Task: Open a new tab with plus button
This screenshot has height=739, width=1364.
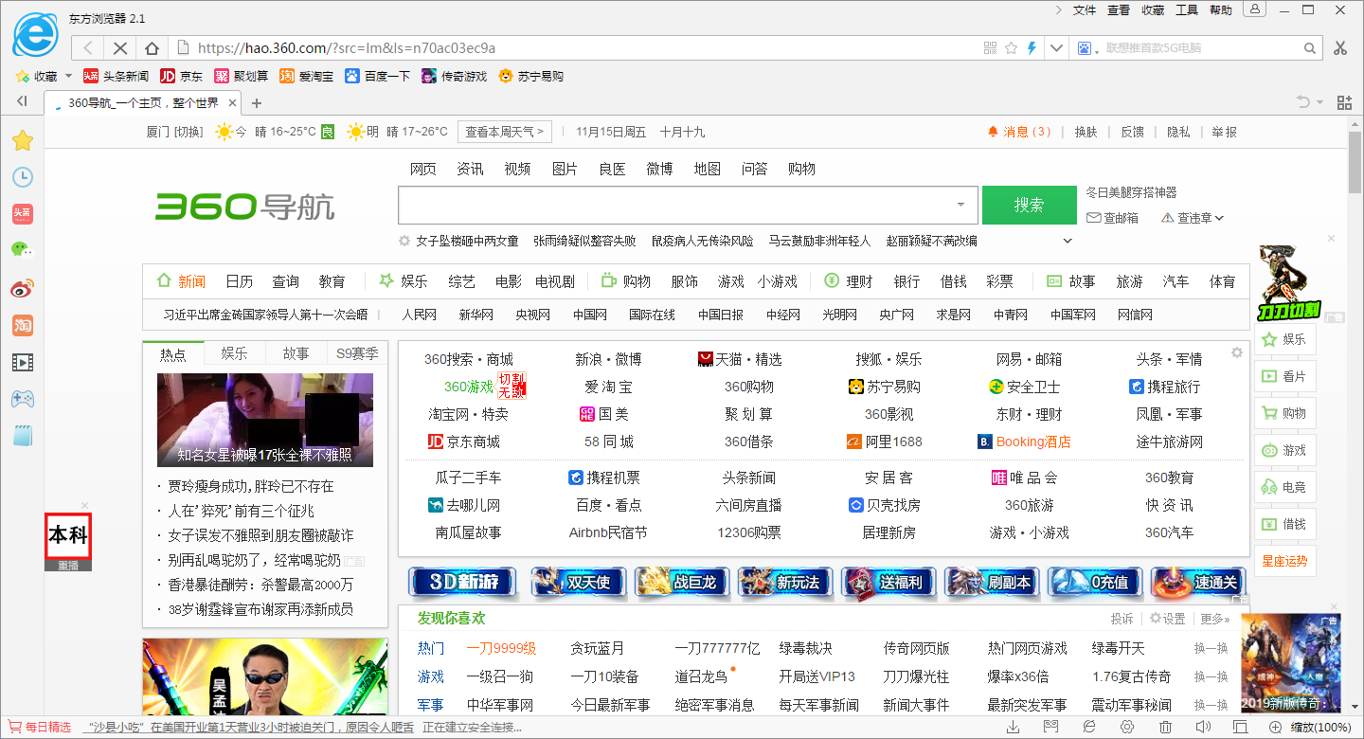Action: click(x=256, y=103)
